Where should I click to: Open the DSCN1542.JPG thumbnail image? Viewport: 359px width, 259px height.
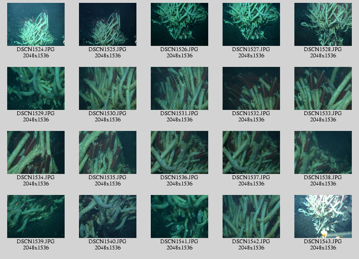point(251,216)
